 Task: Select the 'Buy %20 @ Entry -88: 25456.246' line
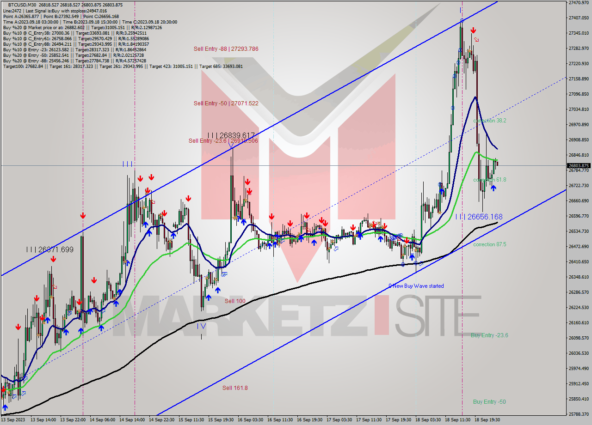click(74, 61)
